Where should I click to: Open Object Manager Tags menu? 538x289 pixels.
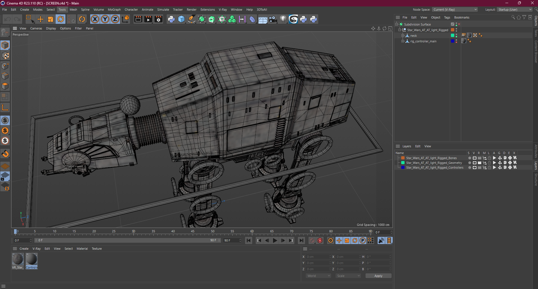(447, 17)
